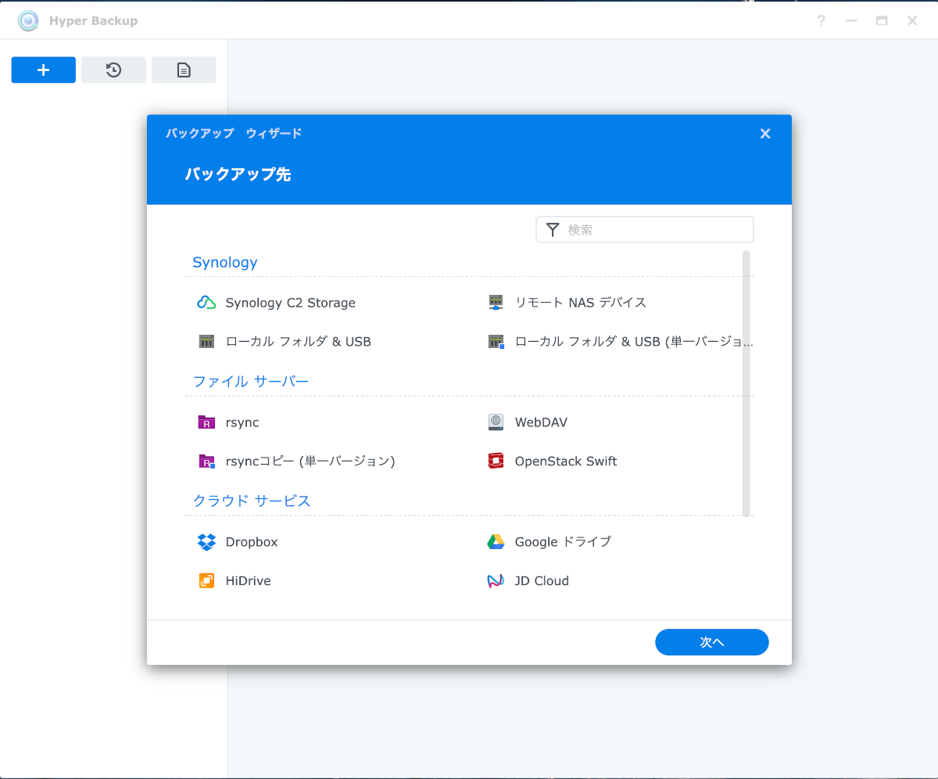Click the 検索 search field
Viewport: 938px width, 779px height.
tap(645, 230)
